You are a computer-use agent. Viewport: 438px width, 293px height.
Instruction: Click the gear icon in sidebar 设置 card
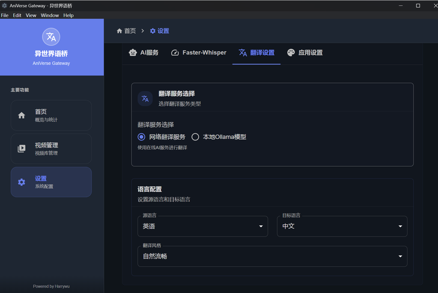tap(21, 182)
